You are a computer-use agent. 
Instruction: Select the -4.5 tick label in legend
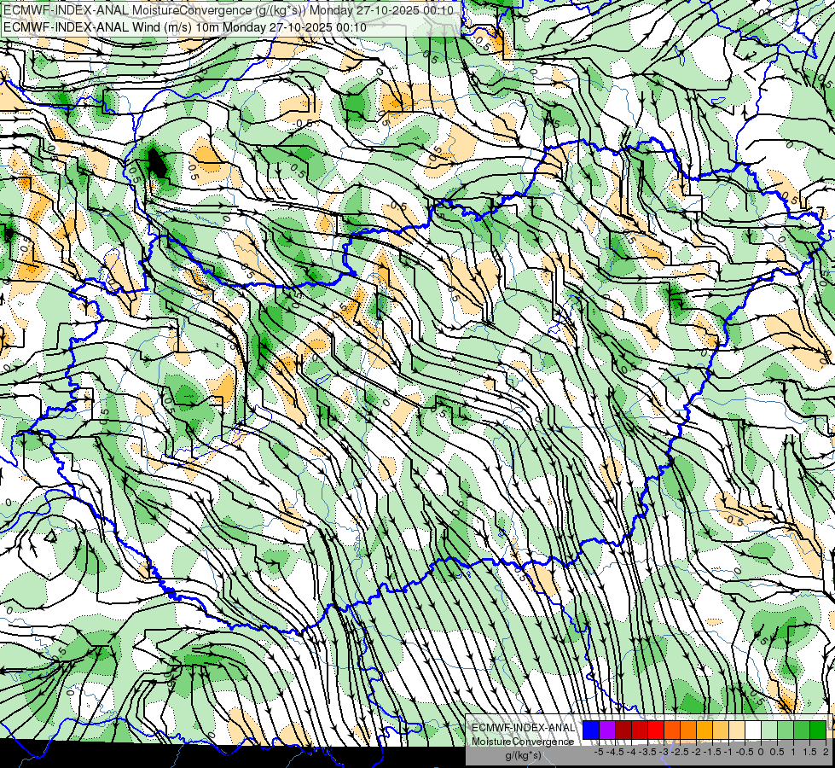coord(615,752)
